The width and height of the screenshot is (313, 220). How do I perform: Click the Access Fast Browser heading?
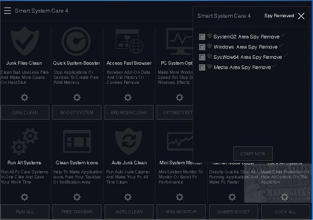click(129, 63)
